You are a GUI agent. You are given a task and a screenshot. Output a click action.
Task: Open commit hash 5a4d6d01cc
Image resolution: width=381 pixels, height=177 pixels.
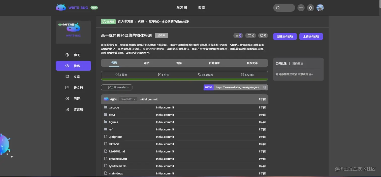pos(128,99)
